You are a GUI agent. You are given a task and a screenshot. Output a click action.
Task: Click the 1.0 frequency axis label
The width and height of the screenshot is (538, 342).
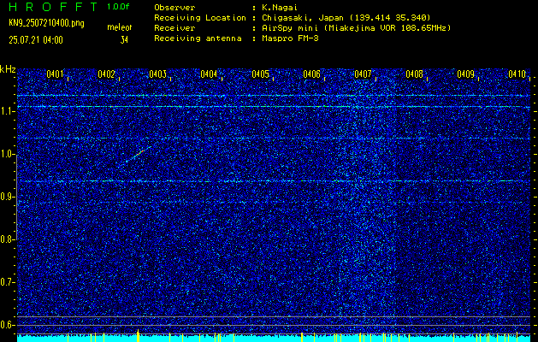pyautogui.click(x=7, y=155)
